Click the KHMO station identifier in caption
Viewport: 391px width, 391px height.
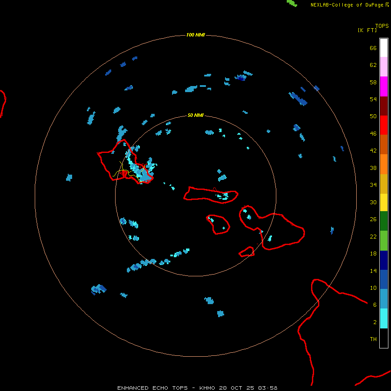207,388
